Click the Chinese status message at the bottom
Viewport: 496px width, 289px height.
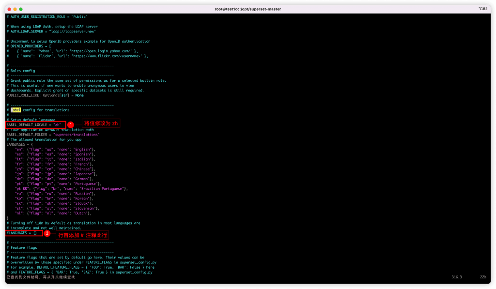41,277
